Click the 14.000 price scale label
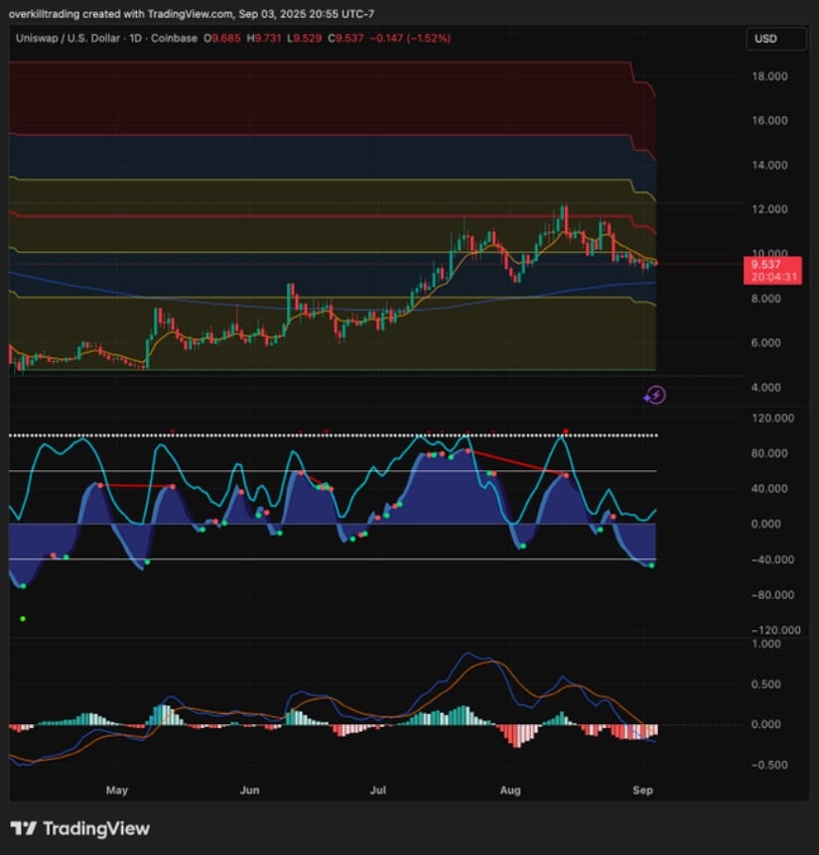This screenshot has height=855, width=819. (769, 166)
